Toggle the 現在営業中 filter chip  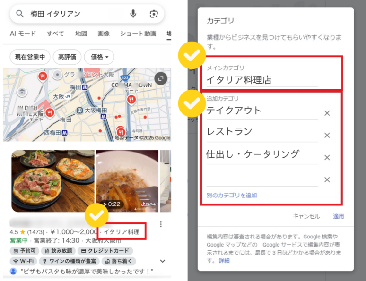[x=30, y=57]
